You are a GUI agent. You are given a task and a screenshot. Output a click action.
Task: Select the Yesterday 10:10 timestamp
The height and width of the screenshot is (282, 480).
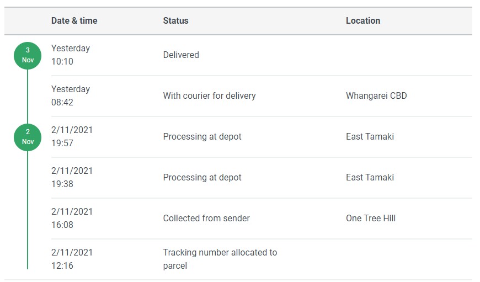[x=70, y=55]
